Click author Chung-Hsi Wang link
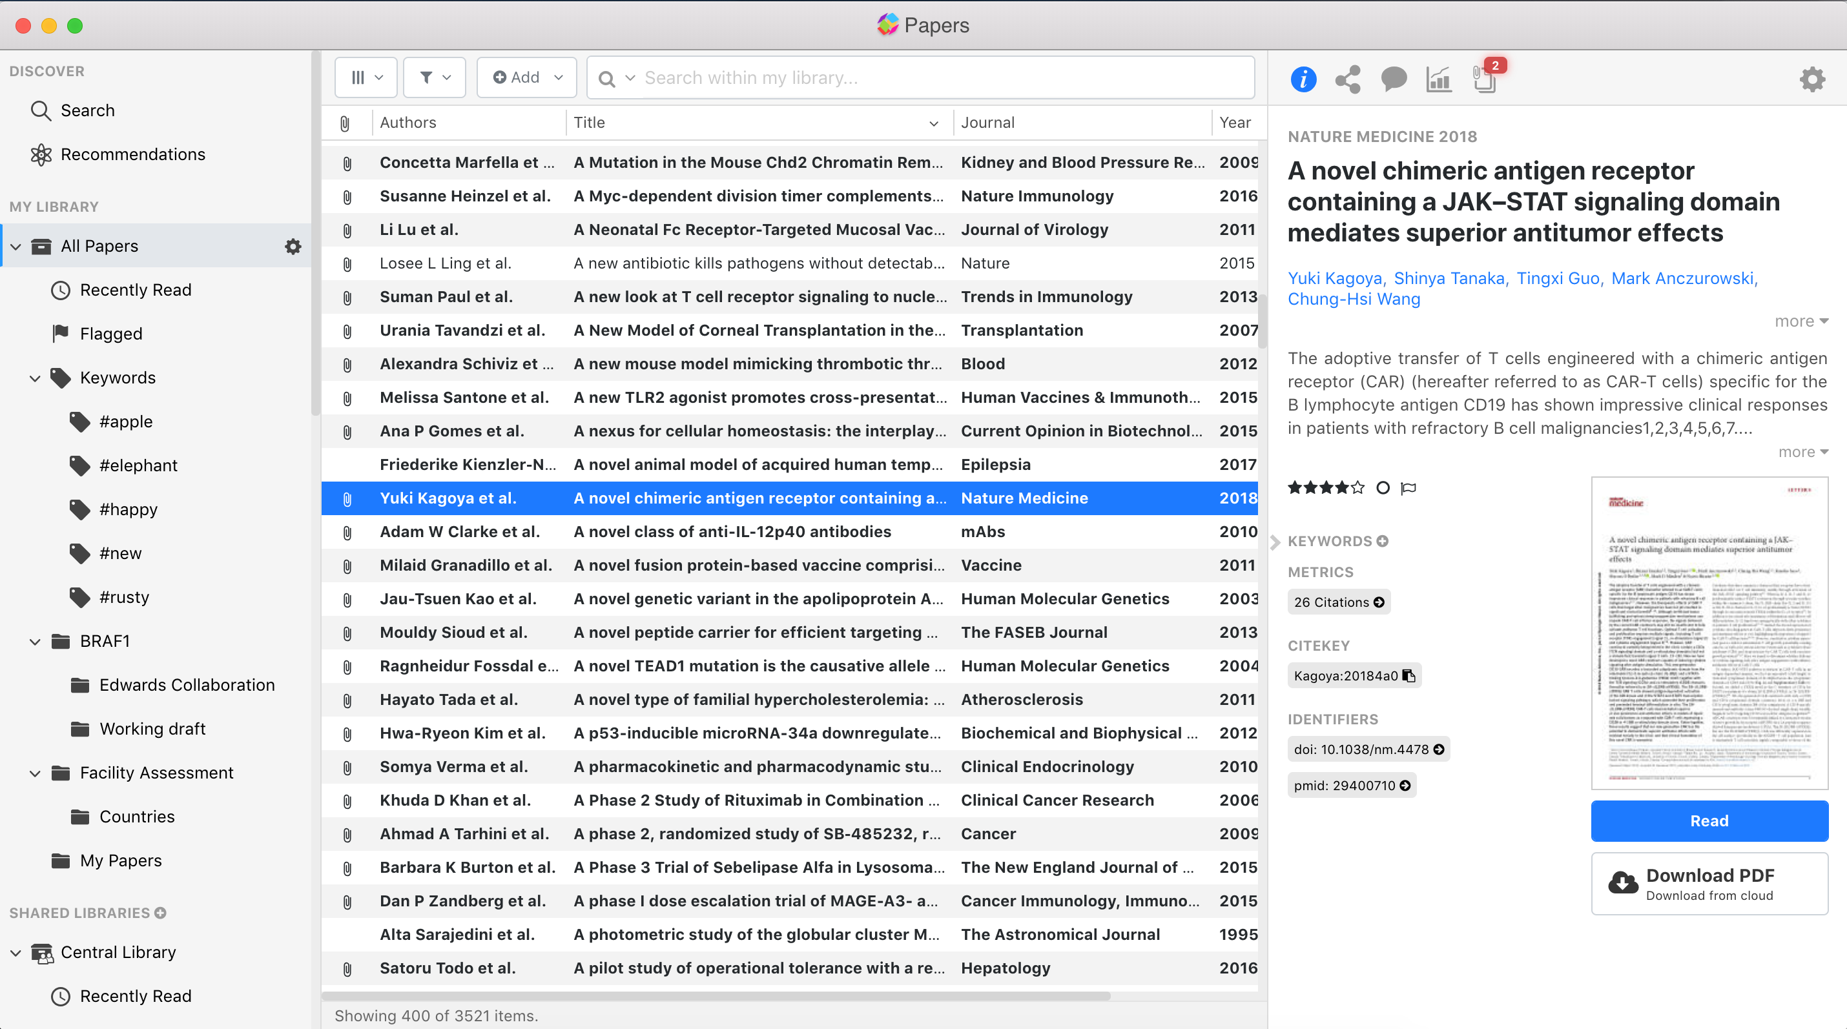Screen dimensions: 1847x1029 point(1354,299)
